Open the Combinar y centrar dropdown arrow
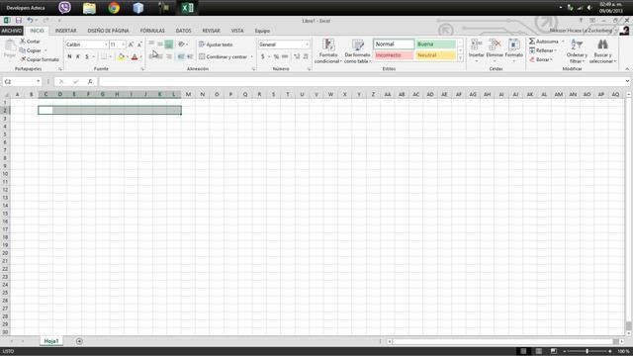The image size is (633, 356). click(251, 57)
